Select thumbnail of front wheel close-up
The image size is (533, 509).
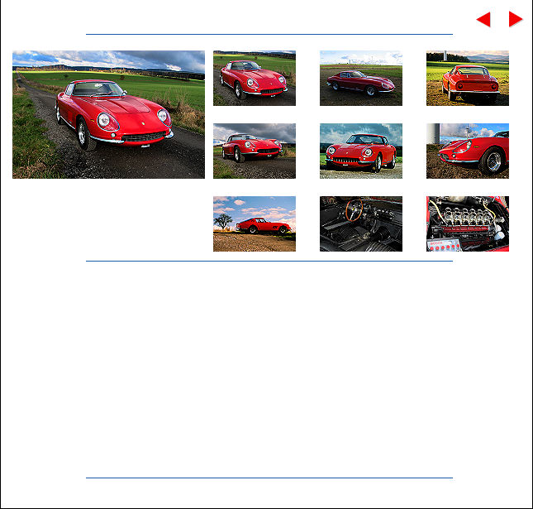click(468, 151)
